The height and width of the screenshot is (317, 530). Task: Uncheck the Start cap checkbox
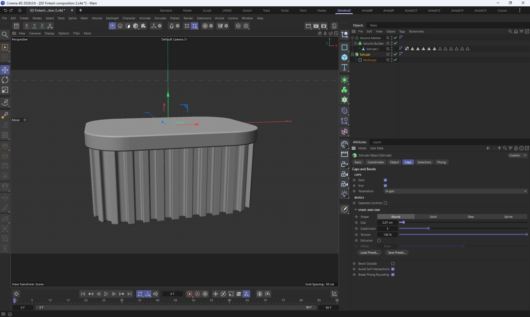385,180
